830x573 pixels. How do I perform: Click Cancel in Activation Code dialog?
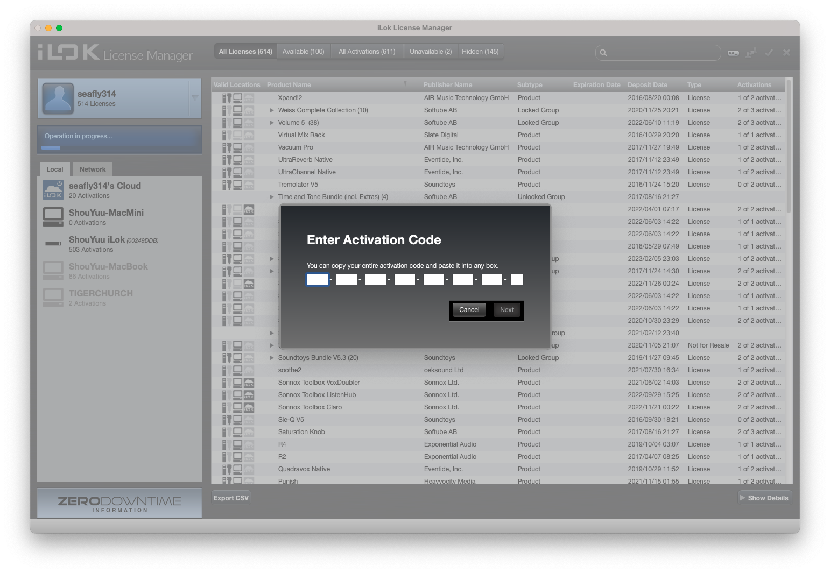[469, 310]
